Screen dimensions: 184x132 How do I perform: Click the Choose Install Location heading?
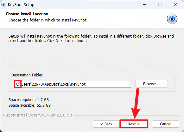pyautogui.click(x=27, y=14)
